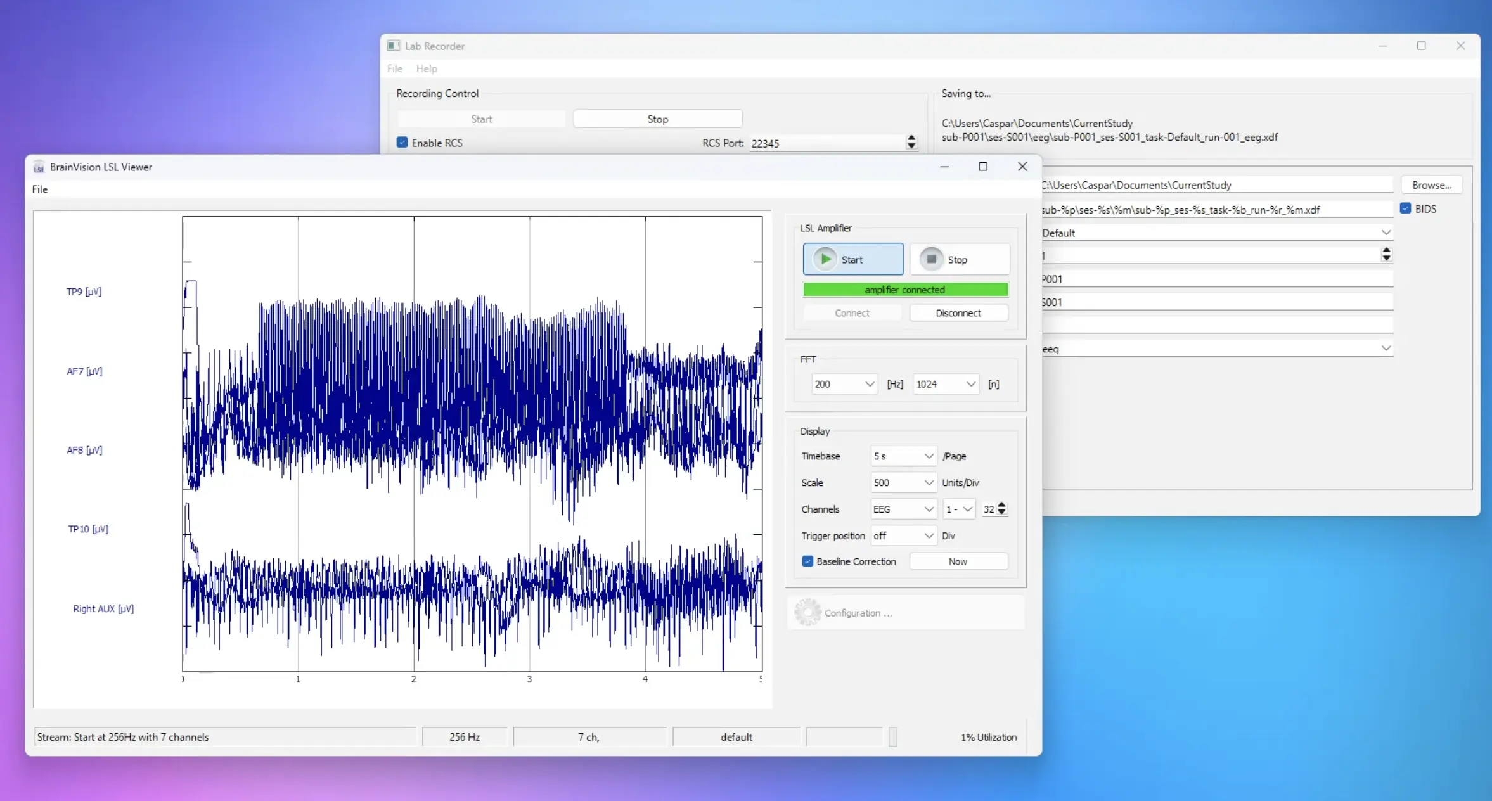Click the Lab Recorder window title icon
Viewport: 1492px width, 801px height.
tap(394, 46)
